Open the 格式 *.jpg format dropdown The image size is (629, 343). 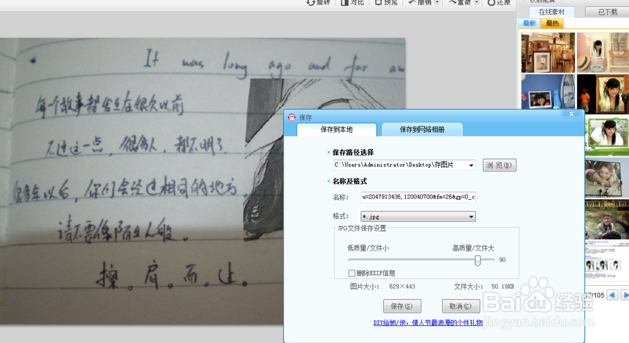coord(418,216)
